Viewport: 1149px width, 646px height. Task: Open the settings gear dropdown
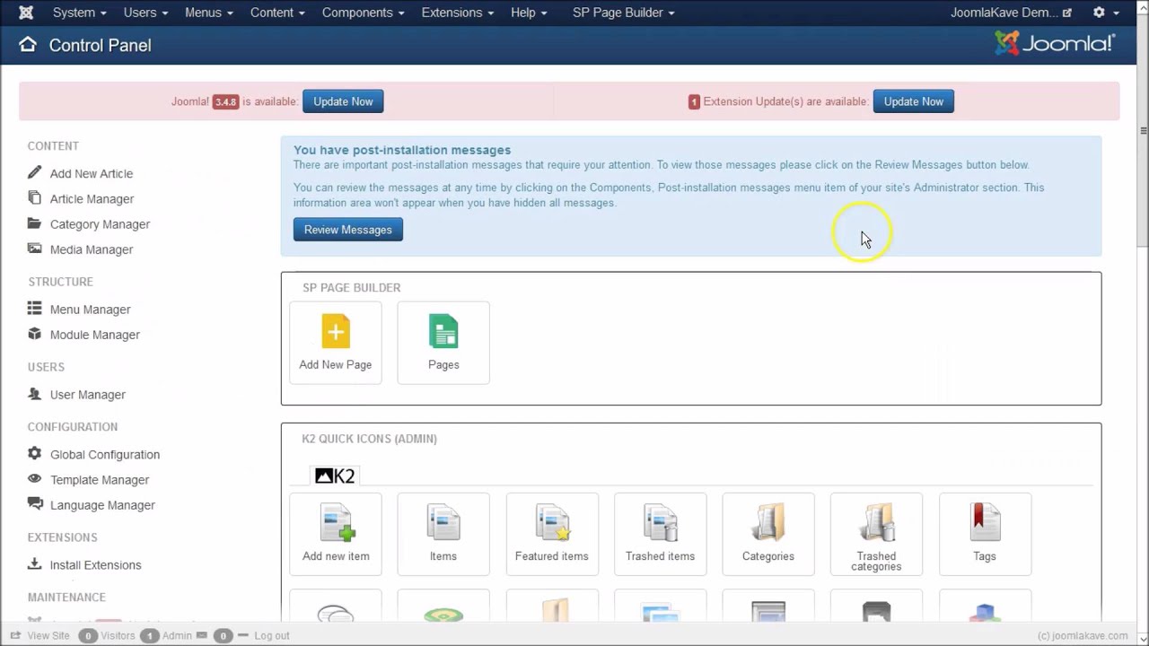[x=1105, y=13]
